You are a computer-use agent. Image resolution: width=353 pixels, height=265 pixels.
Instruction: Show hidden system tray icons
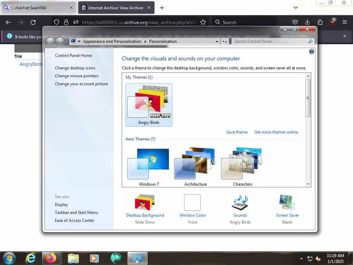pyautogui.click(x=301, y=258)
